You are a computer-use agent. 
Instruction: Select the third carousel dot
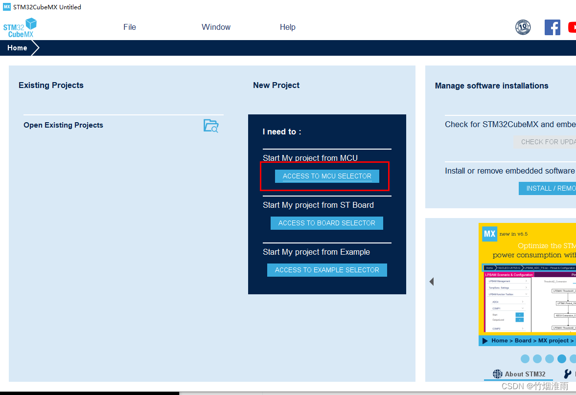point(549,359)
